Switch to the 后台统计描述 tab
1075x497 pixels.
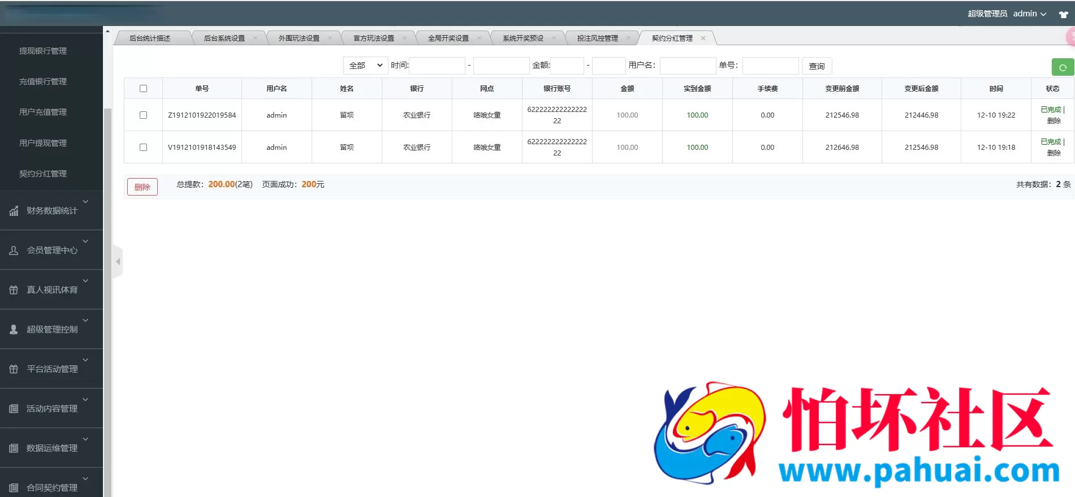(150, 38)
